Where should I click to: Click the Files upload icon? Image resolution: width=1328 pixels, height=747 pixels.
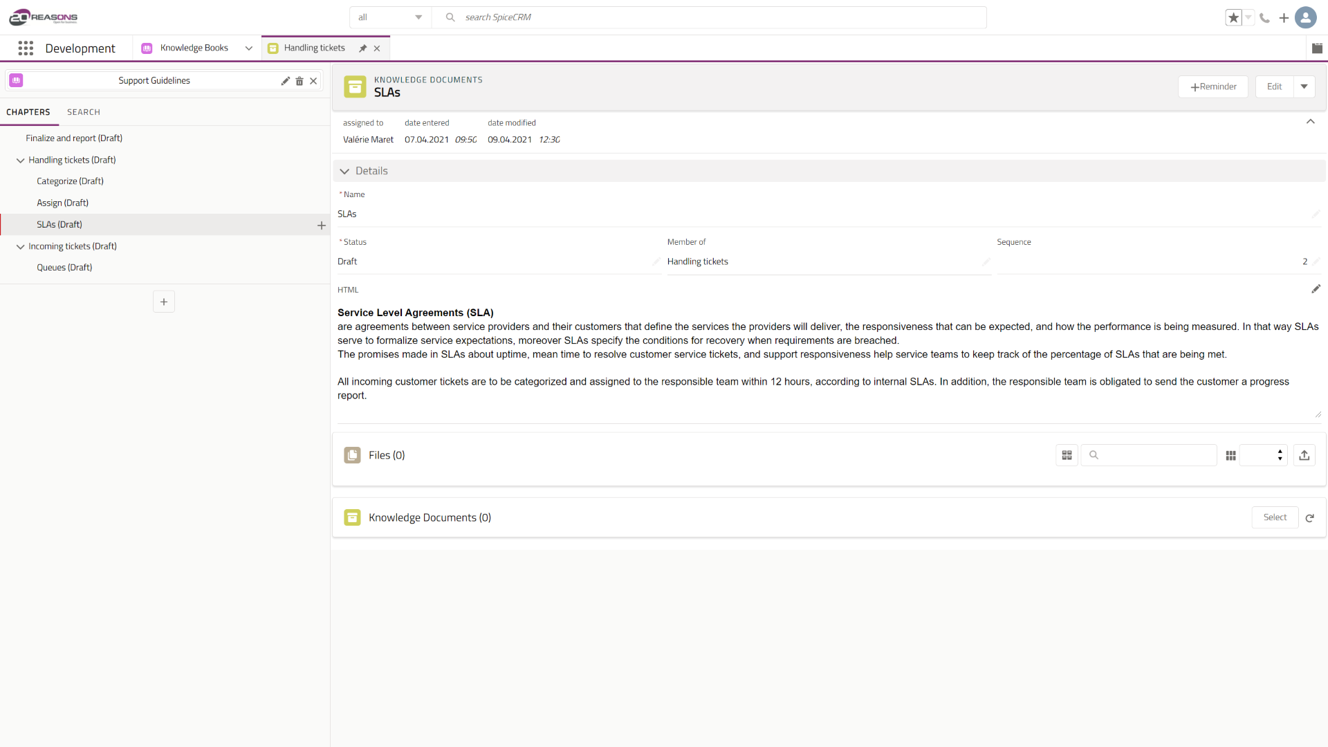click(x=1304, y=455)
